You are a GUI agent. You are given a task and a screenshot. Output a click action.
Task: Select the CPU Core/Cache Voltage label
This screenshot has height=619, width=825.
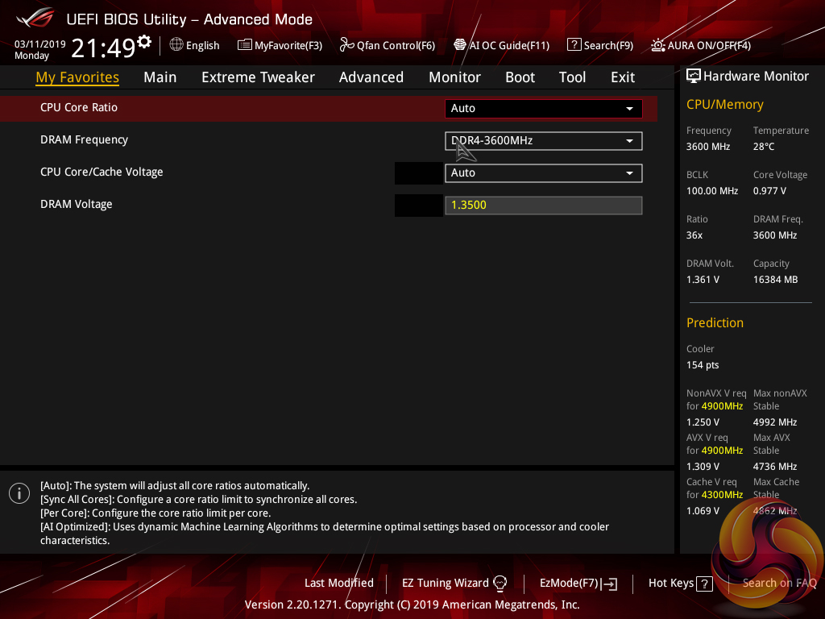click(102, 172)
